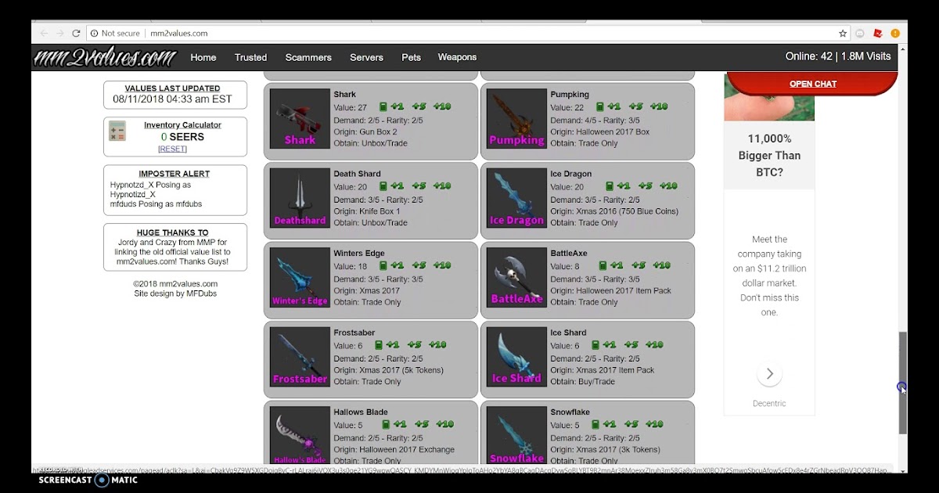Open the Pumpking weapon thumbnail
The image size is (939, 493).
516,119
